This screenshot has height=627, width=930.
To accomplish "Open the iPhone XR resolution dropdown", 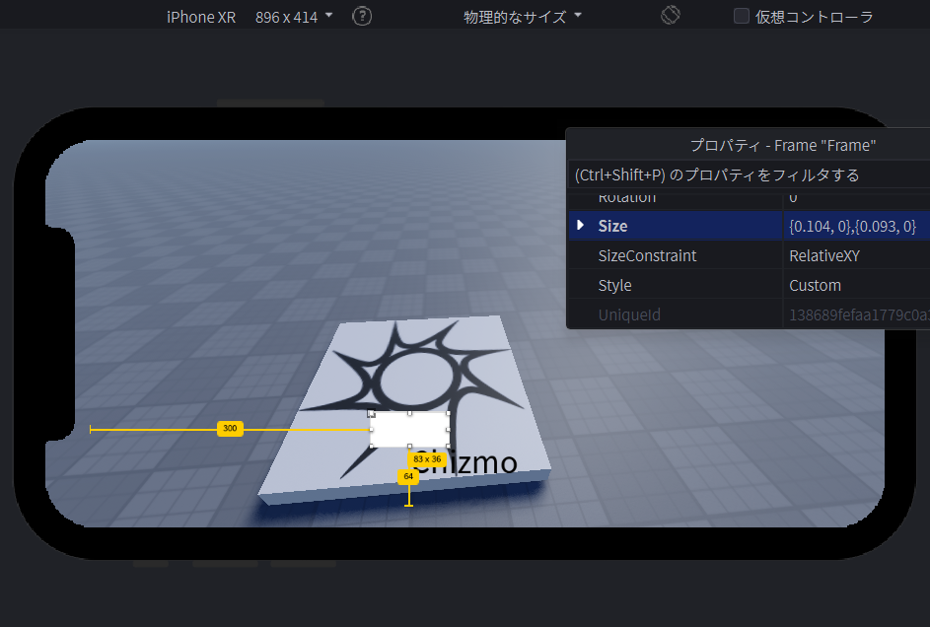I will click(294, 17).
